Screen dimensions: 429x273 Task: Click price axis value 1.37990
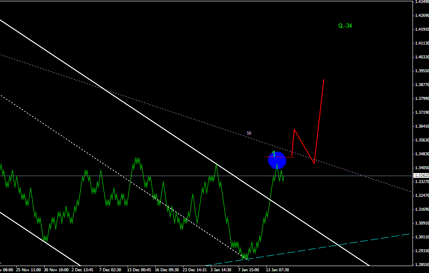(422, 98)
